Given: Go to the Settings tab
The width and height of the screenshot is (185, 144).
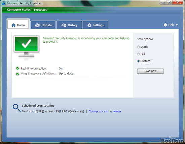Looking at the screenshot, I should (95, 25).
